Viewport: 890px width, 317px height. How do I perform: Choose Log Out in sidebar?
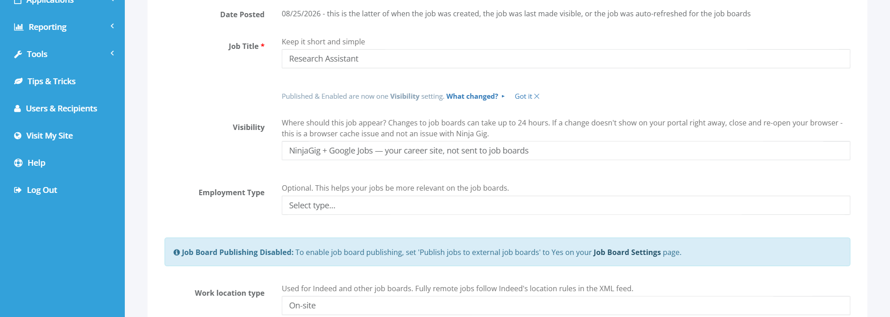click(x=42, y=190)
